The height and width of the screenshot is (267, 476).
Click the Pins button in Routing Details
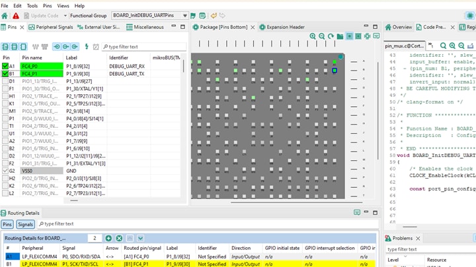click(x=7, y=224)
